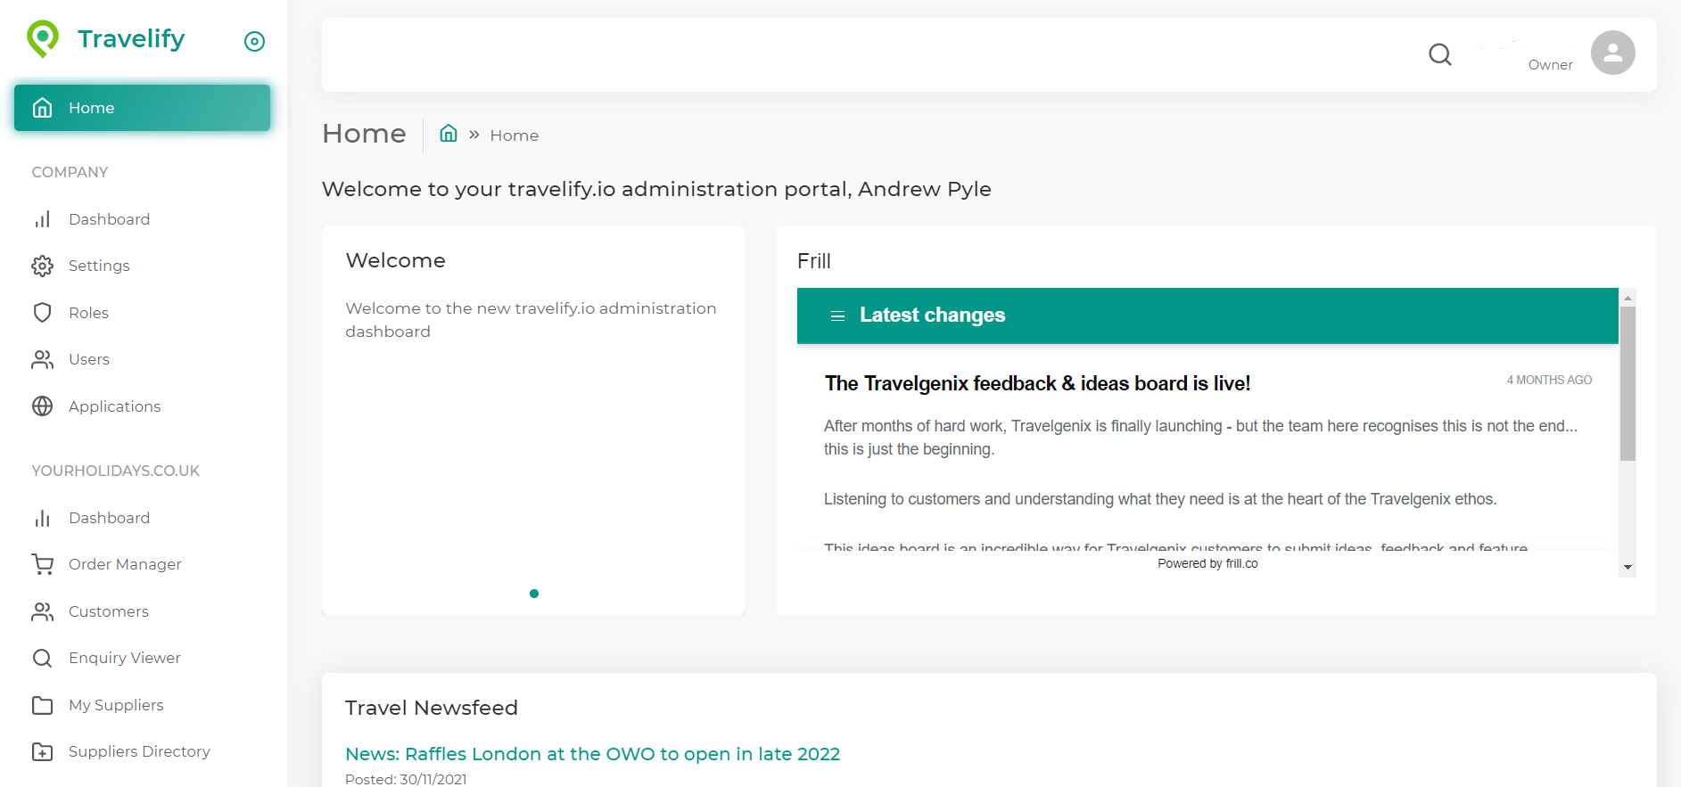Open Applications globe menu item

(114, 406)
